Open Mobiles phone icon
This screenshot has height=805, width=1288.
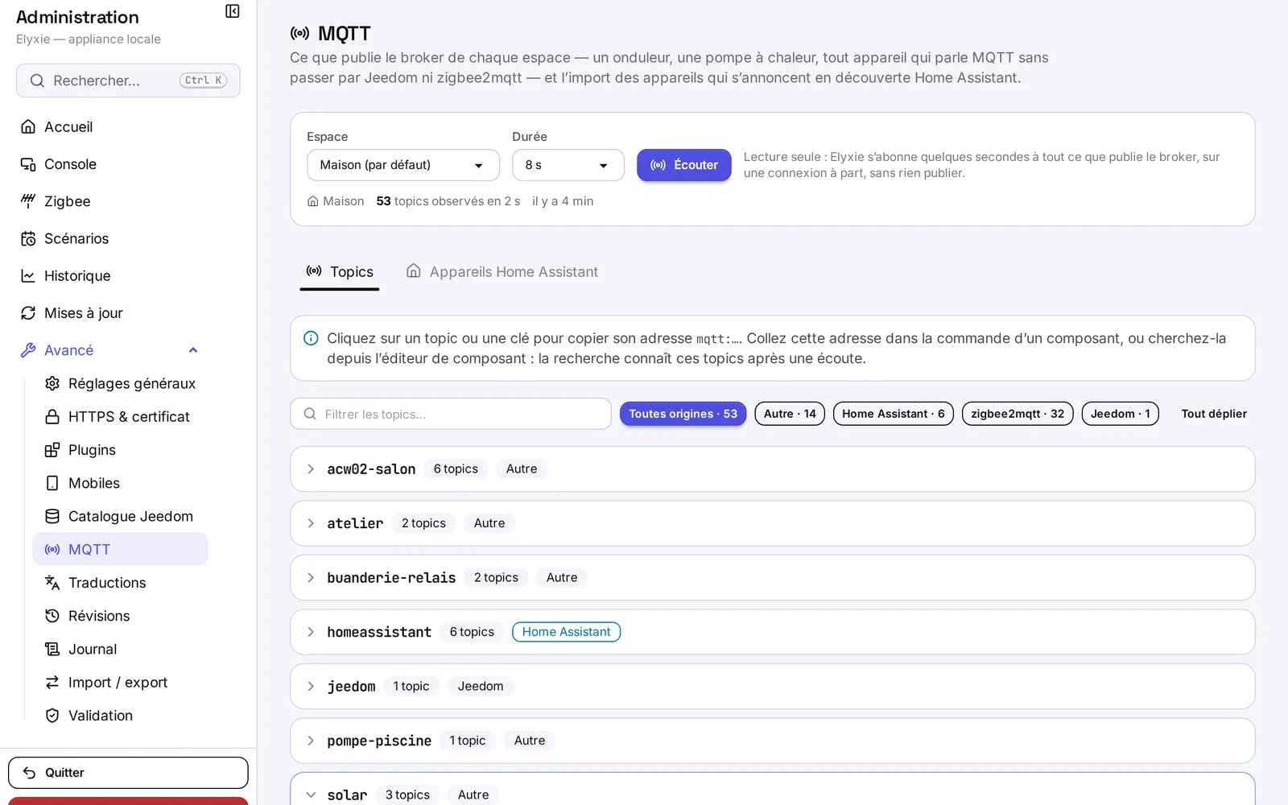pos(52,483)
